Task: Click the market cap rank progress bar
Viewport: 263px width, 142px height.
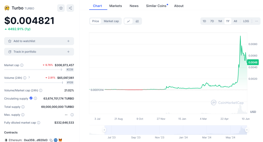Action: pos(33,70)
